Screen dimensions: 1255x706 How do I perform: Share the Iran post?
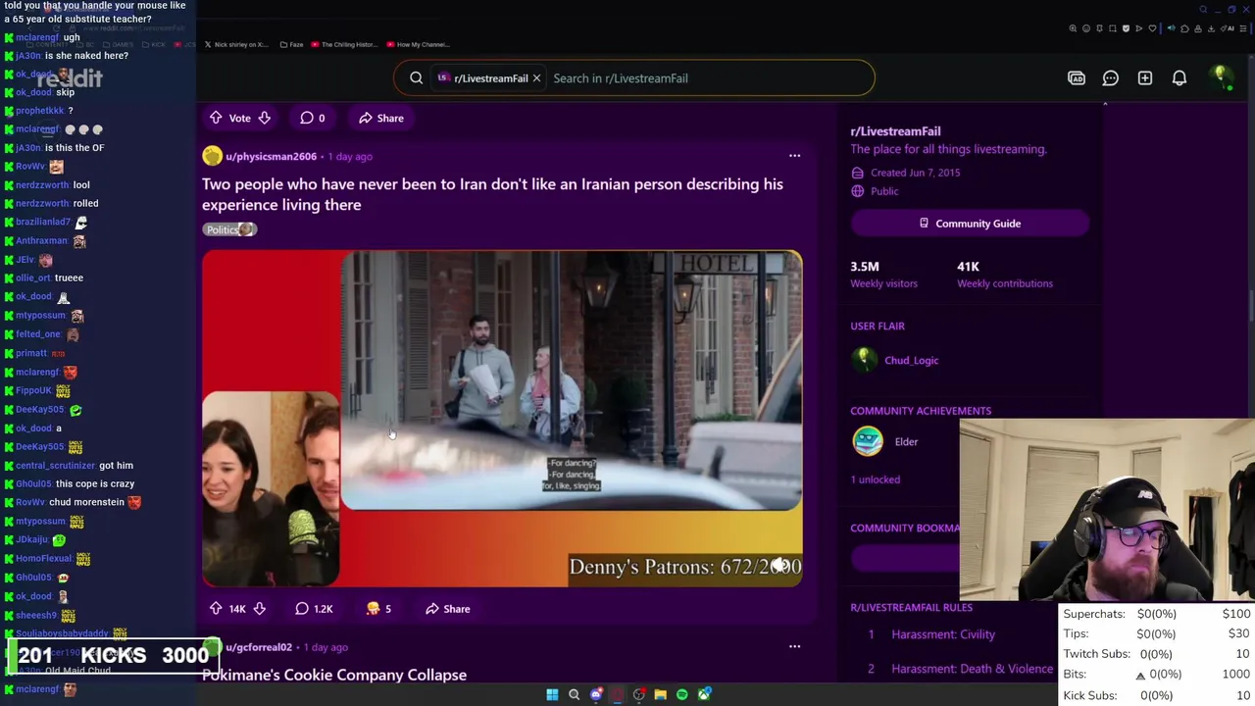click(447, 609)
